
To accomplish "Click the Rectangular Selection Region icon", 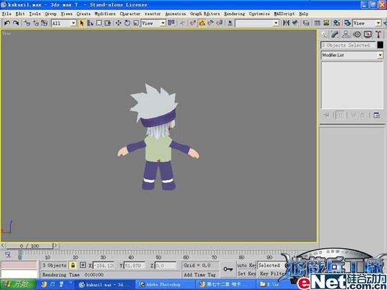I will (99, 23).
